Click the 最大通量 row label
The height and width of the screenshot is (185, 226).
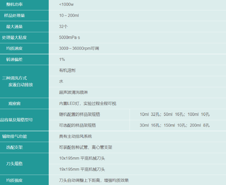click(x=14, y=27)
